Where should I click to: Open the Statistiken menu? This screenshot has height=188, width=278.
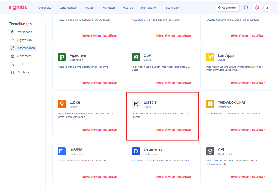tap(173, 8)
